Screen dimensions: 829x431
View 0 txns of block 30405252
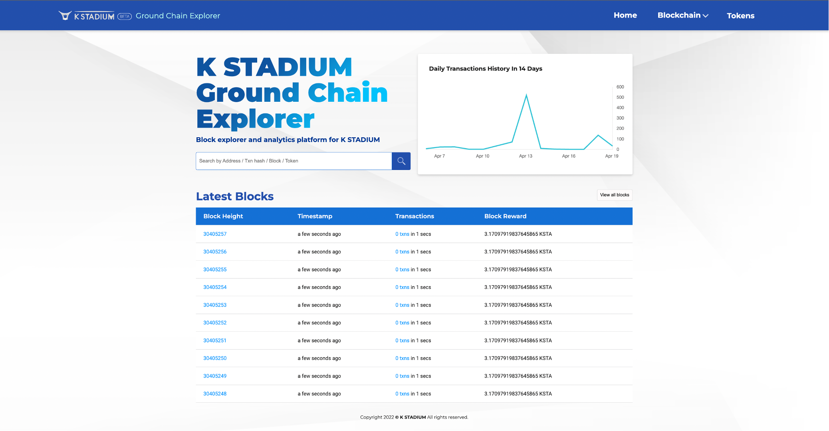tap(402, 323)
